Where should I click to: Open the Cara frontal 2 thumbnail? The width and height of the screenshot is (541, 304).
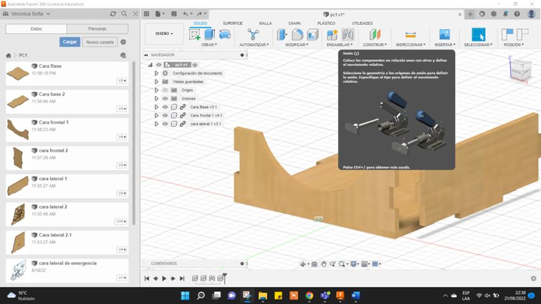coord(18,158)
